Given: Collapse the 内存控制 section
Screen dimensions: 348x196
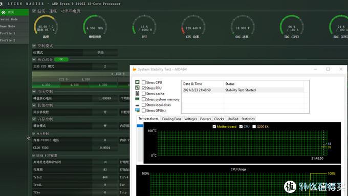Looking at the screenshot, I should [34, 119].
